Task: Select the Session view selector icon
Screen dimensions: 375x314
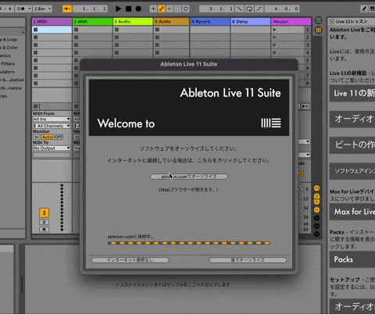Action: pyautogui.click(x=318, y=30)
